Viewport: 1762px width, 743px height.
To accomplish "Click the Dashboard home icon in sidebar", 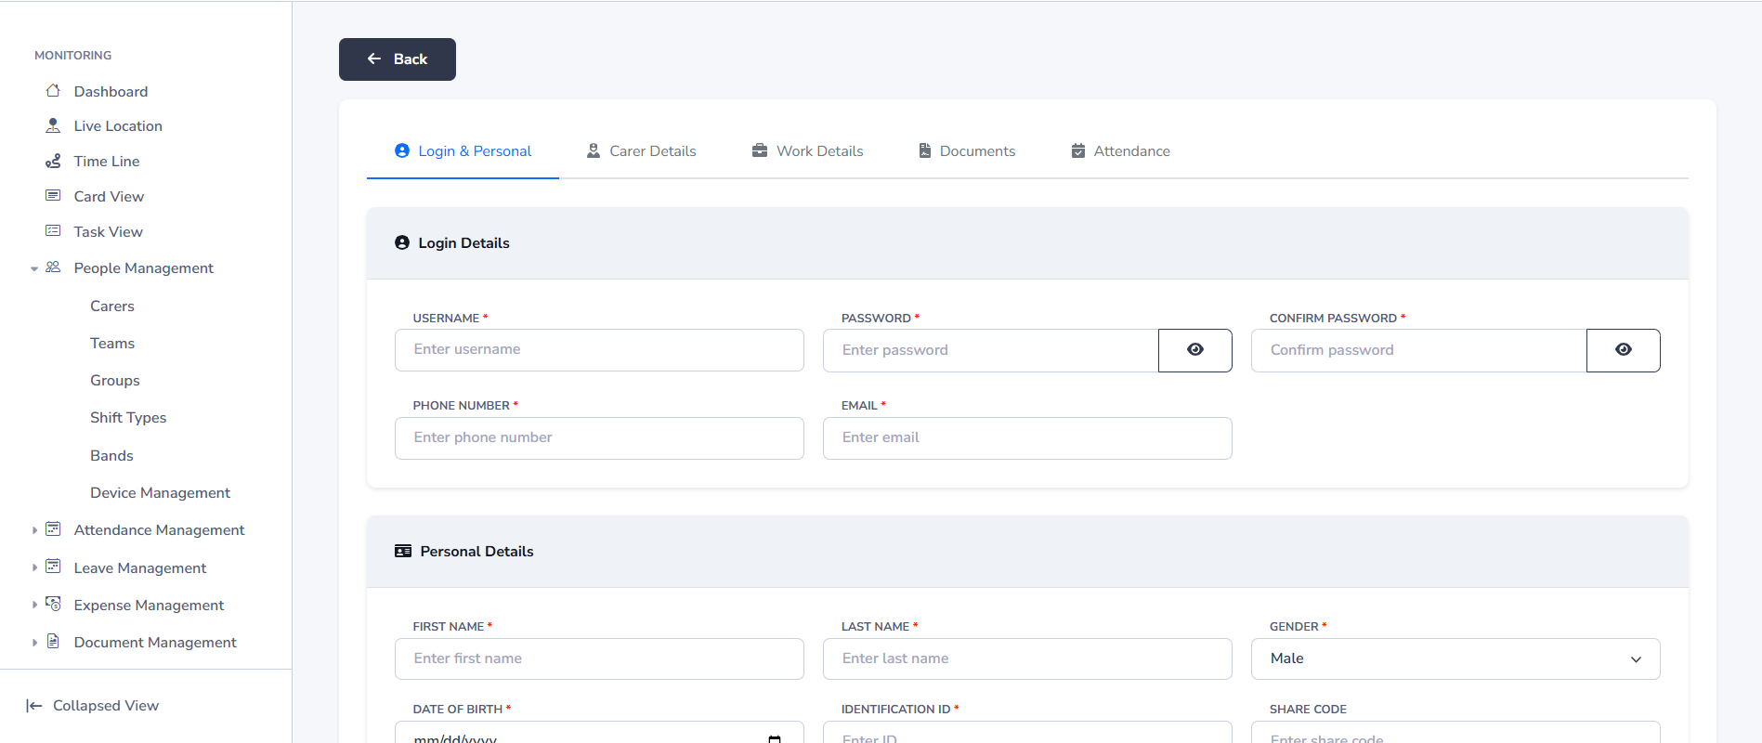I will (53, 91).
